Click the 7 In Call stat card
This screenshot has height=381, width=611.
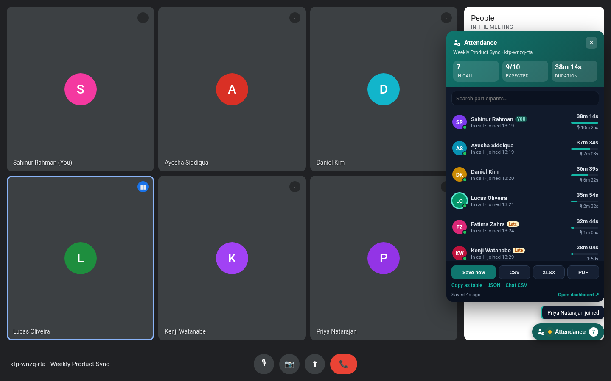point(476,71)
